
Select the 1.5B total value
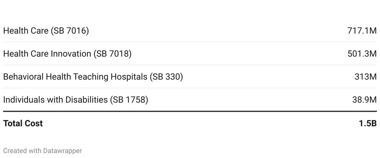pos(368,123)
